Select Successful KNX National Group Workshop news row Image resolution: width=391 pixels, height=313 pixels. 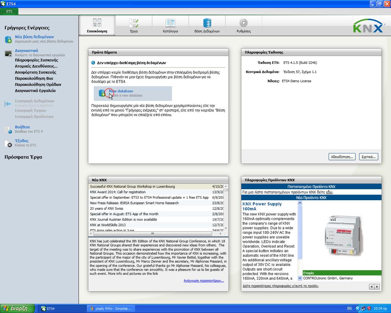click(156, 187)
